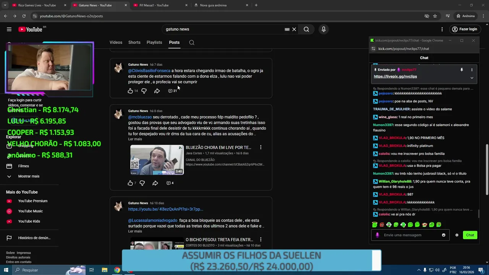Focus the 'Envie uma mensagem' chat field
Viewport: 489px width, 275px height.
(x=411, y=235)
